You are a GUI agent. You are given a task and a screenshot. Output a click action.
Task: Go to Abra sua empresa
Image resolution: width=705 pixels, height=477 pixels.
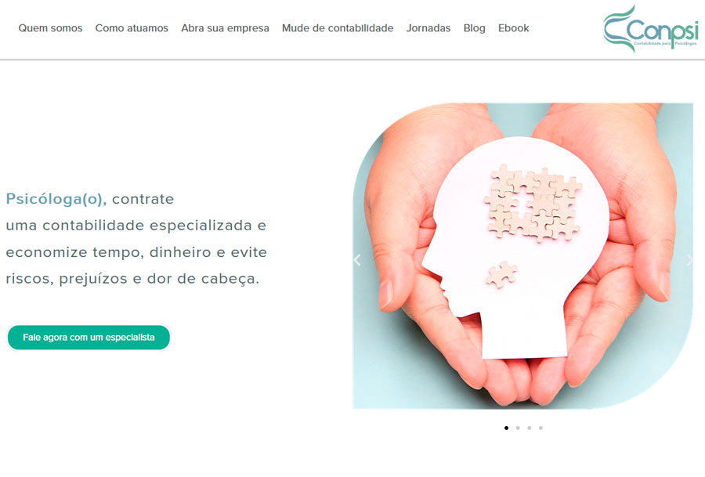[226, 28]
